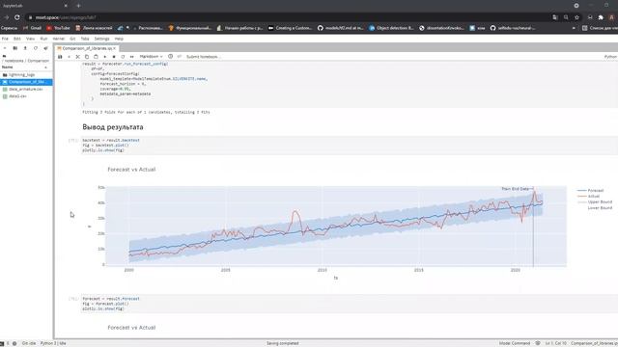Viewport: 618px width, 347px height.
Task: Open the Tabs menu
Action: coord(85,39)
